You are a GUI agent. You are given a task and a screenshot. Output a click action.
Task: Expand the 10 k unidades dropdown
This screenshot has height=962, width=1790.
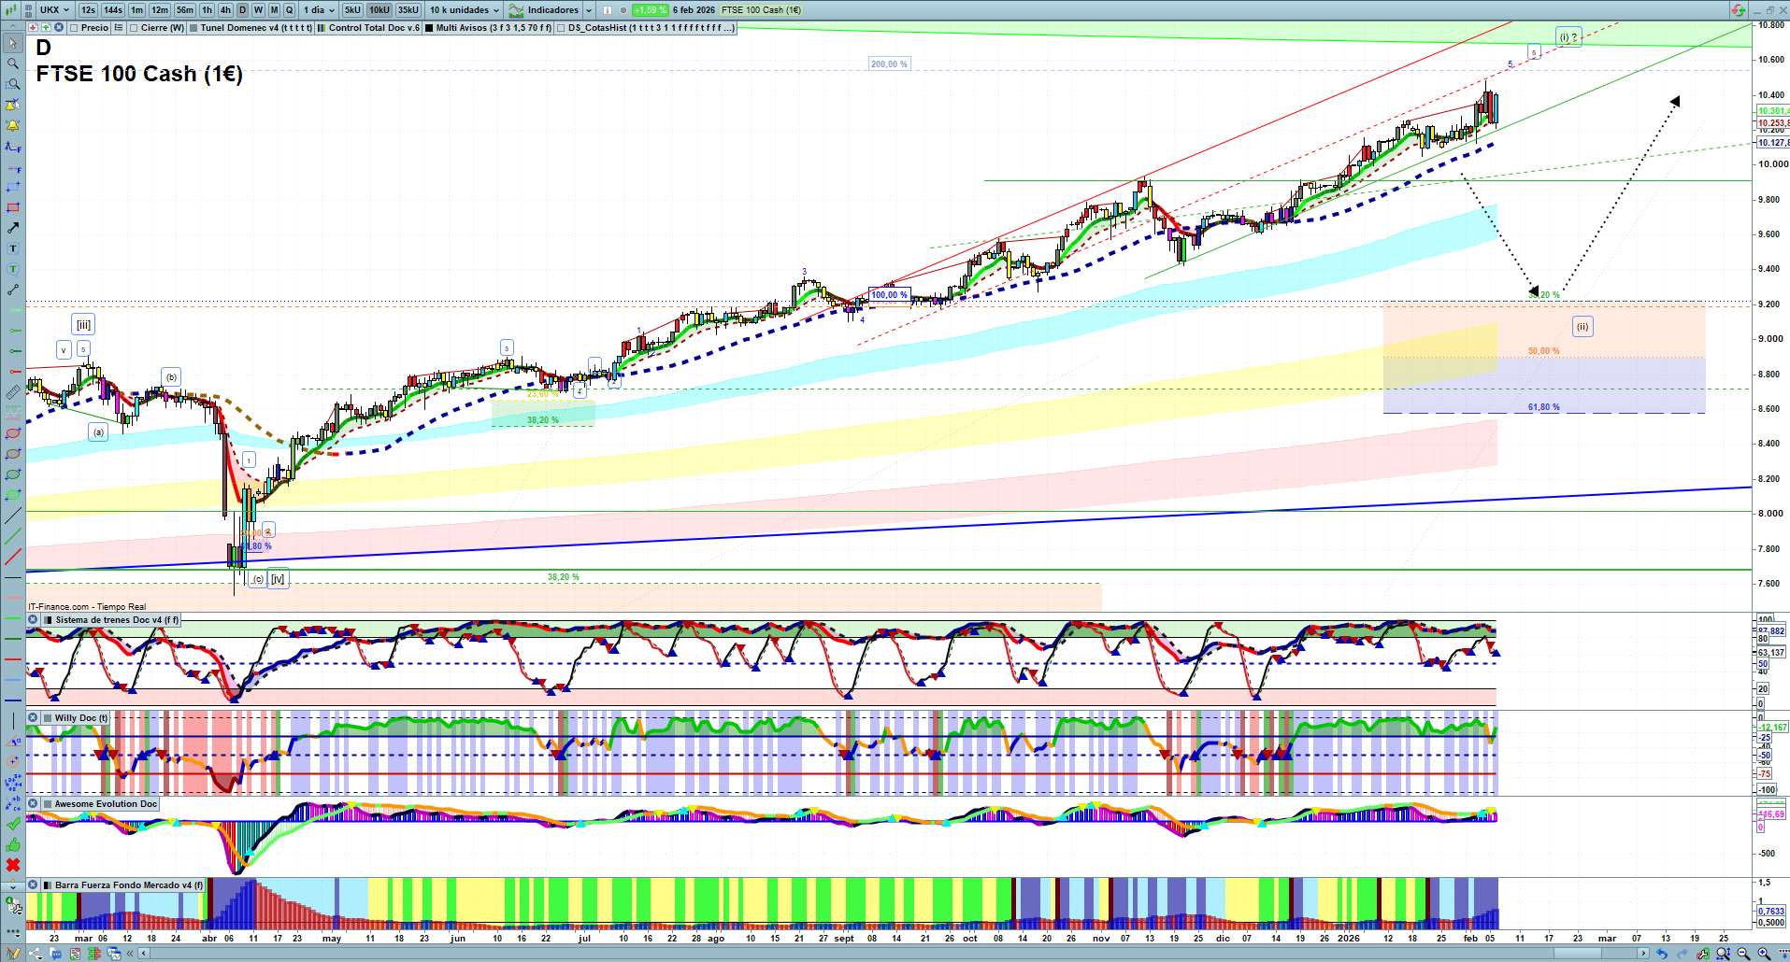tap(465, 10)
